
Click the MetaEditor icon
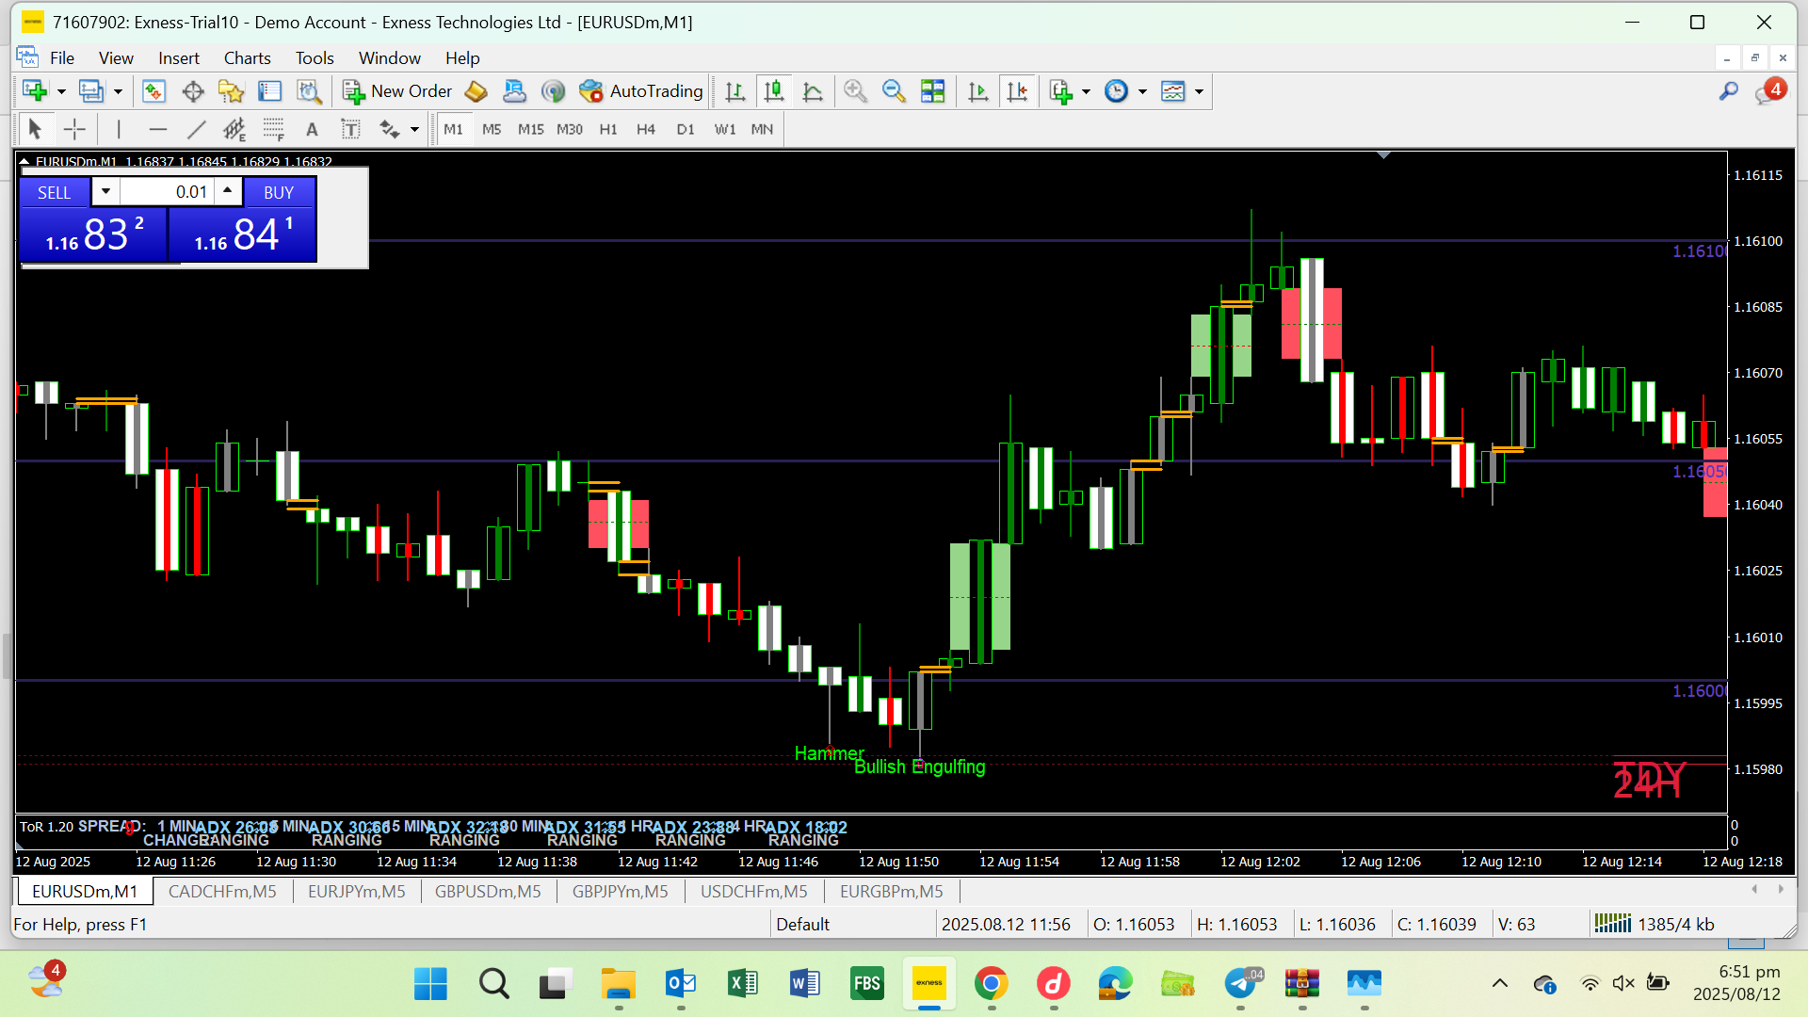pyautogui.click(x=476, y=91)
